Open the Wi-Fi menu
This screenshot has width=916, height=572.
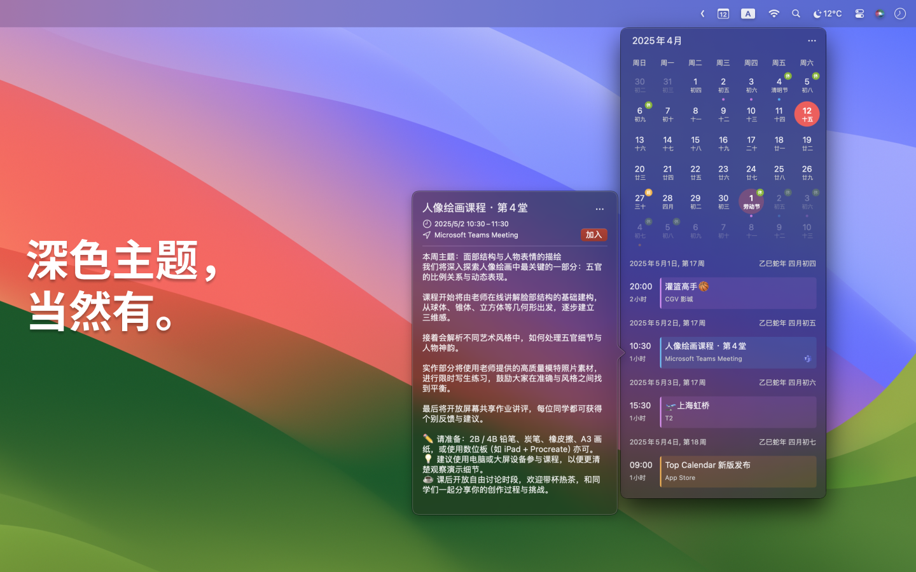tap(774, 13)
